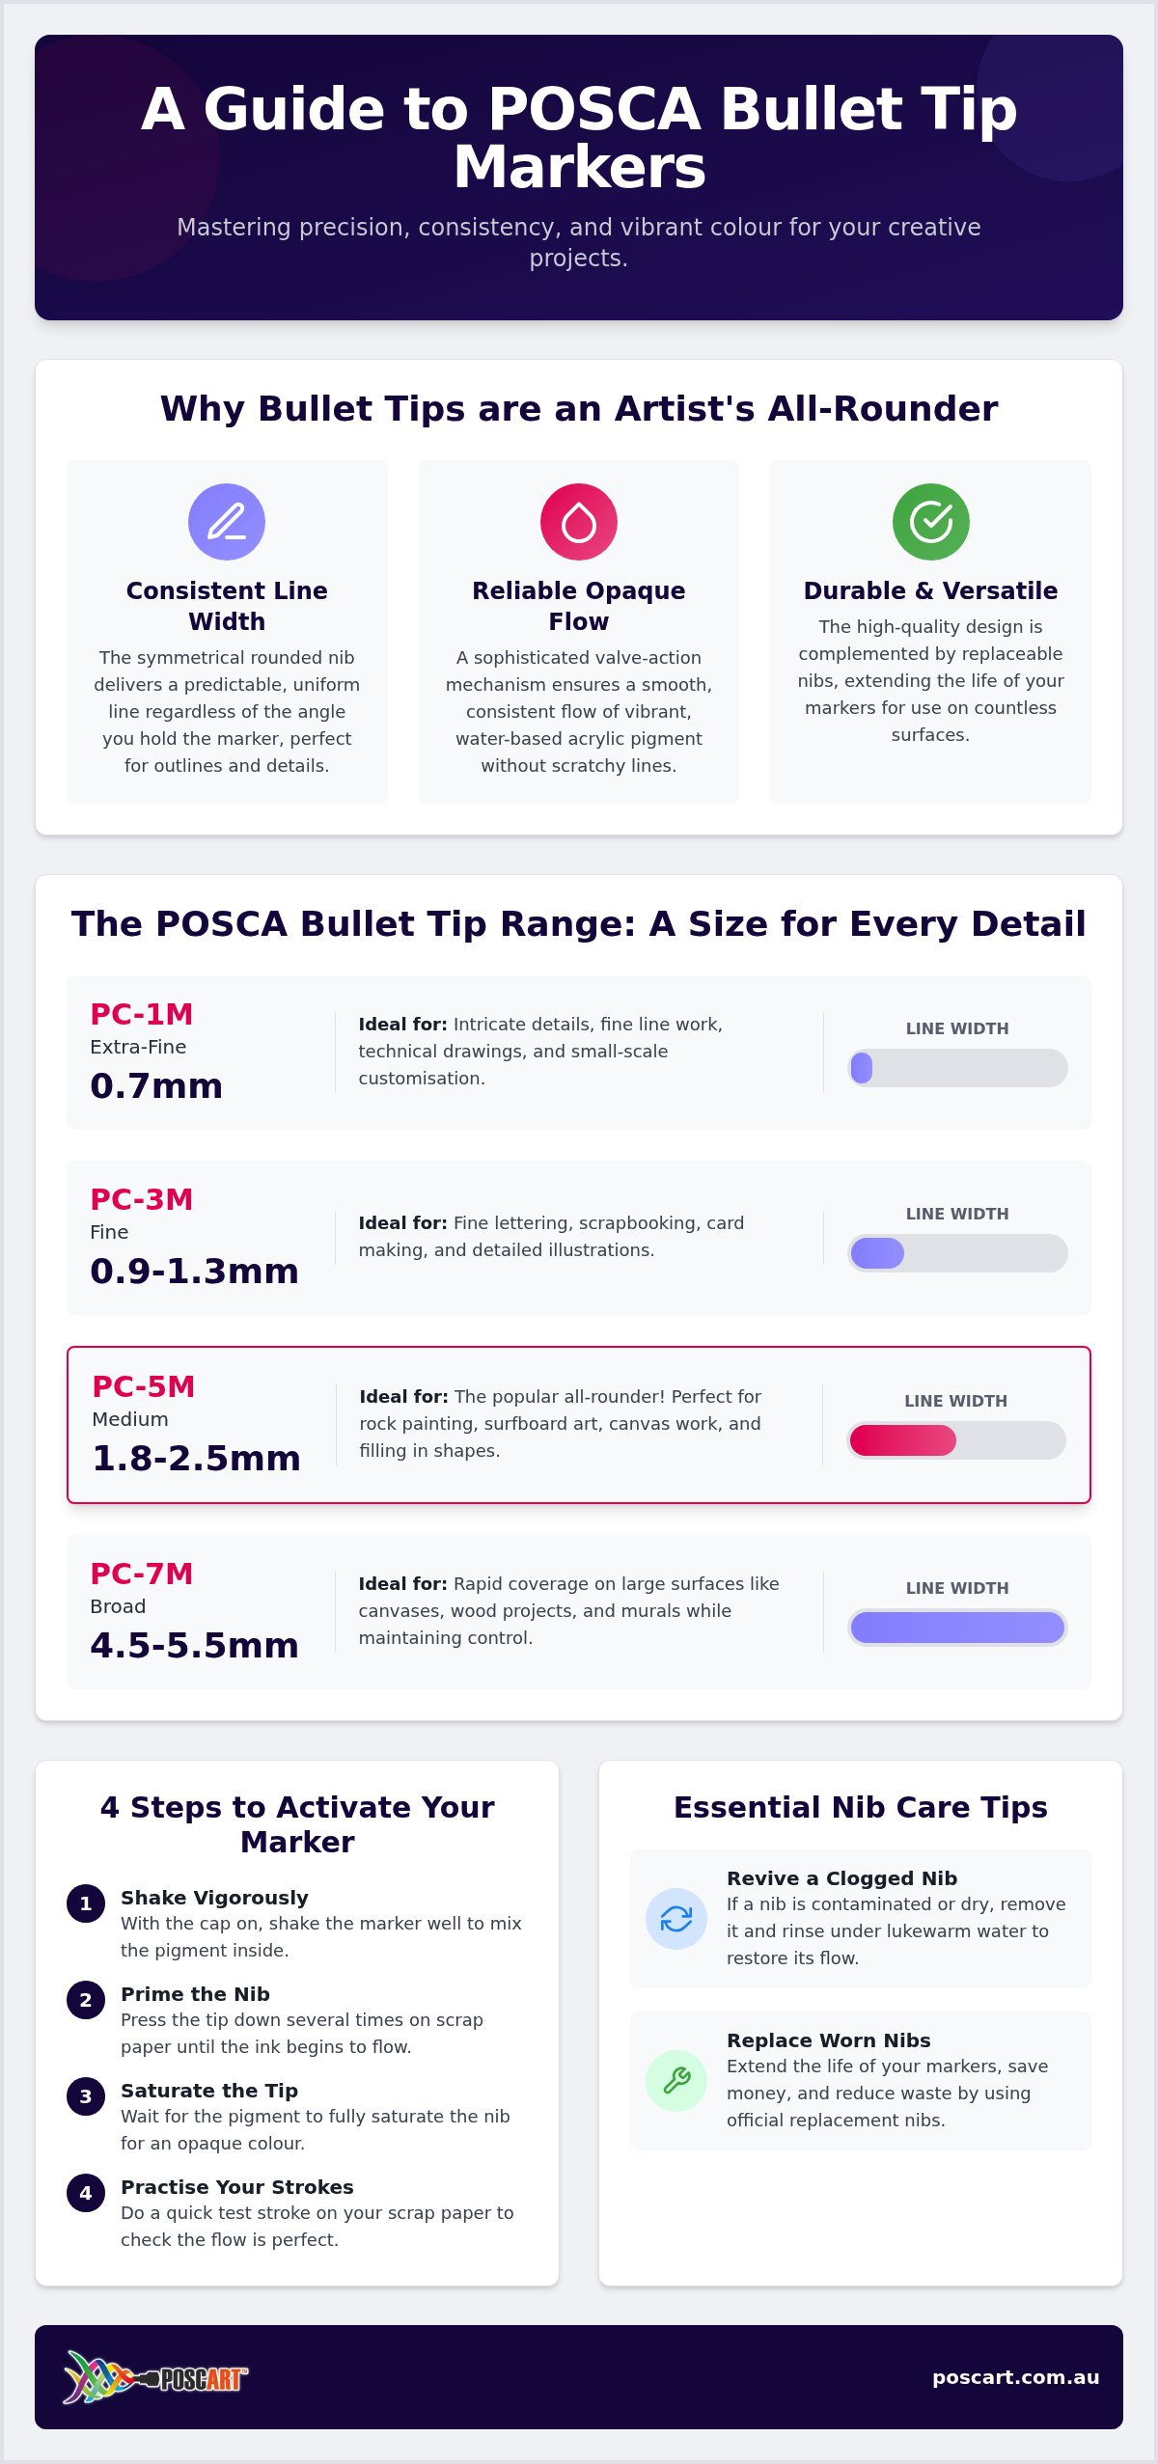Click the step 1 number badge
This screenshot has width=1158, height=2464.
click(86, 1903)
